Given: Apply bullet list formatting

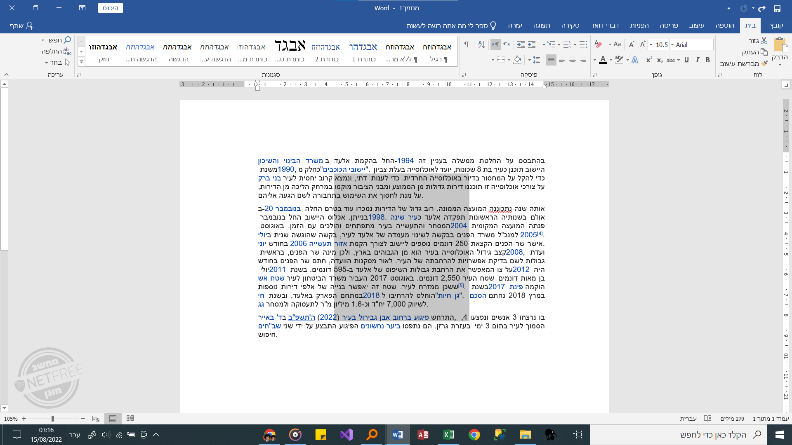Looking at the screenshot, I should (582, 44).
